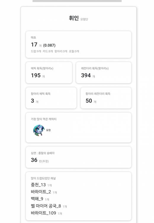The image size is (154, 223).
Task: Click the 가장 많이 먹은 캐릭터 heading
Action: (x=44, y=119)
